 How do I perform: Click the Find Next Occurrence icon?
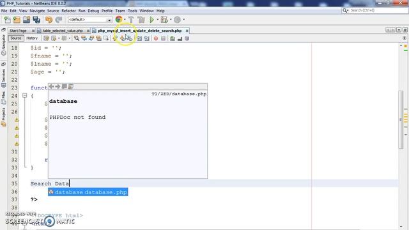point(91,38)
